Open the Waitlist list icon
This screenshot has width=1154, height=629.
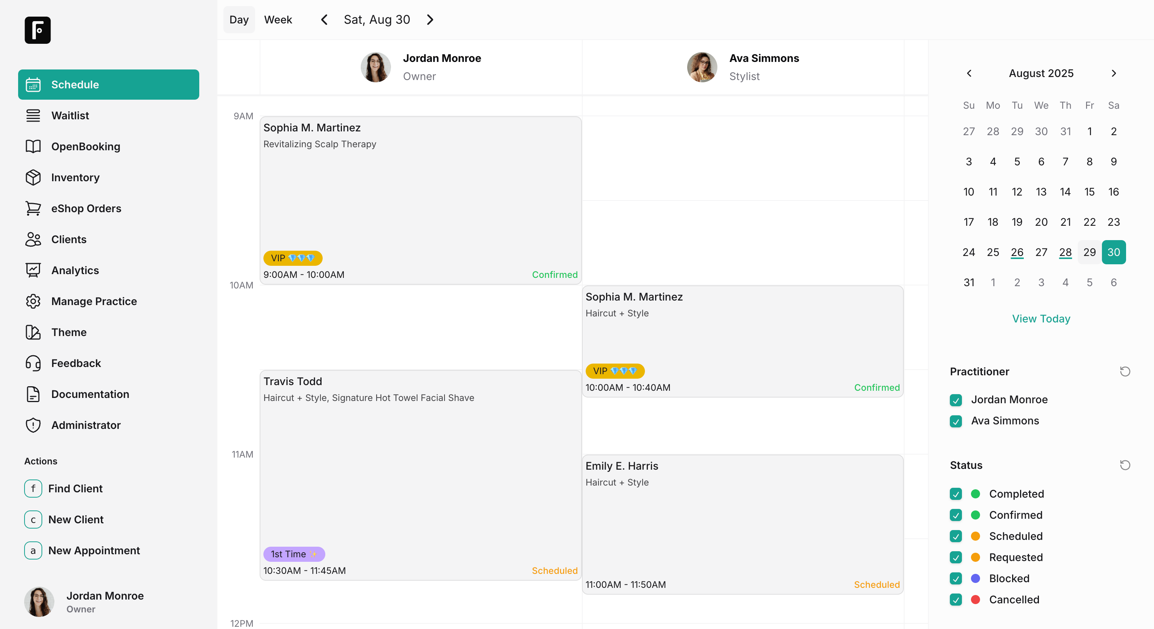[33, 116]
